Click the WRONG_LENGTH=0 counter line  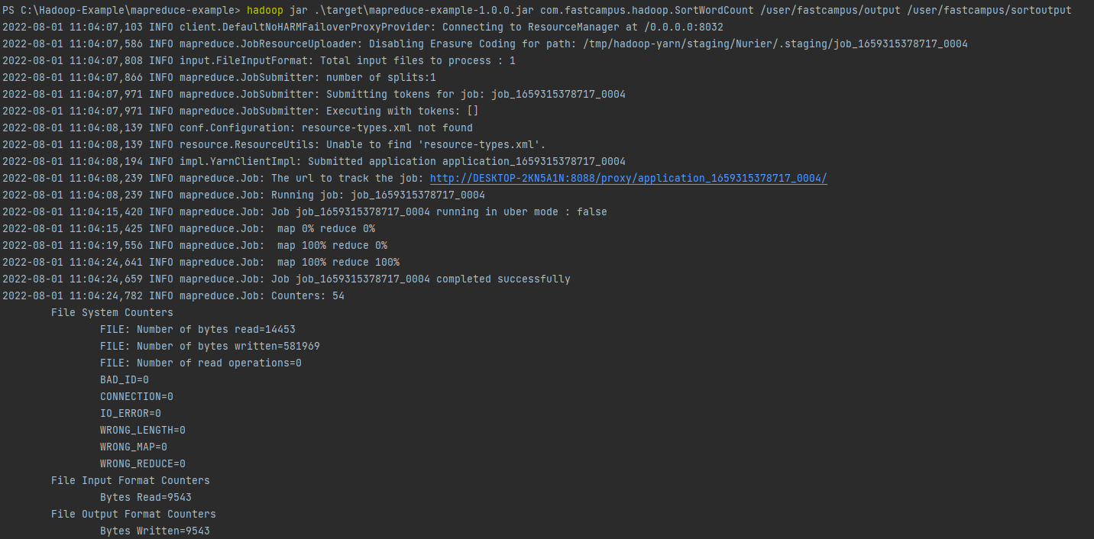(143, 430)
